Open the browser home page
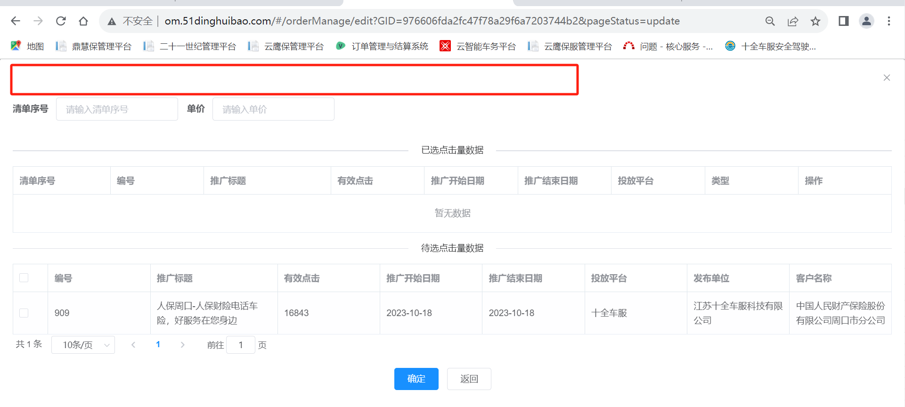This screenshot has width=905, height=407. click(x=83, y=21)
